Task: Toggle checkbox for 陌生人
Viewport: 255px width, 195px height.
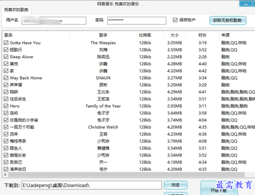Action: 6,148
